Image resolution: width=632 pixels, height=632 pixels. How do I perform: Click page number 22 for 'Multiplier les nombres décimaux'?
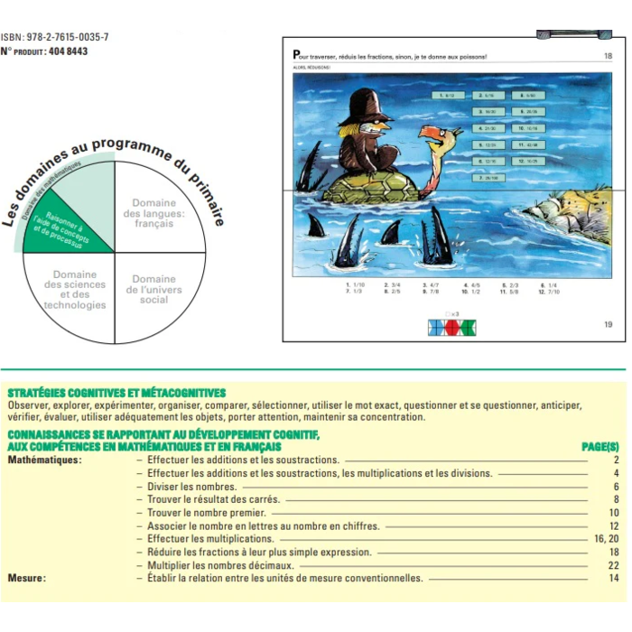[613, 565]
